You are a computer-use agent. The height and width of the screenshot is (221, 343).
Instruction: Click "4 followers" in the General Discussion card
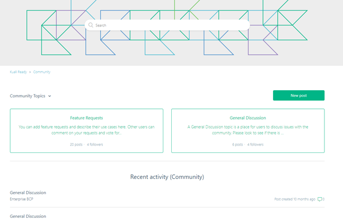[256, 144]
